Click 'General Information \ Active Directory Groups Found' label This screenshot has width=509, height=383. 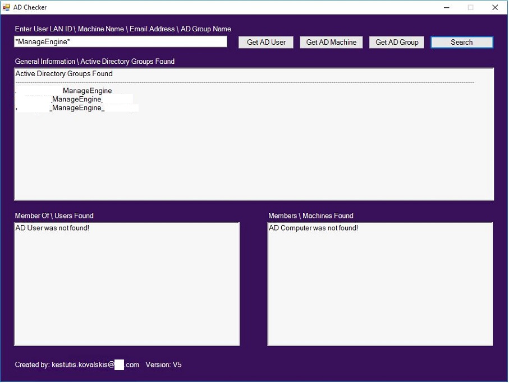click(95, 61)
